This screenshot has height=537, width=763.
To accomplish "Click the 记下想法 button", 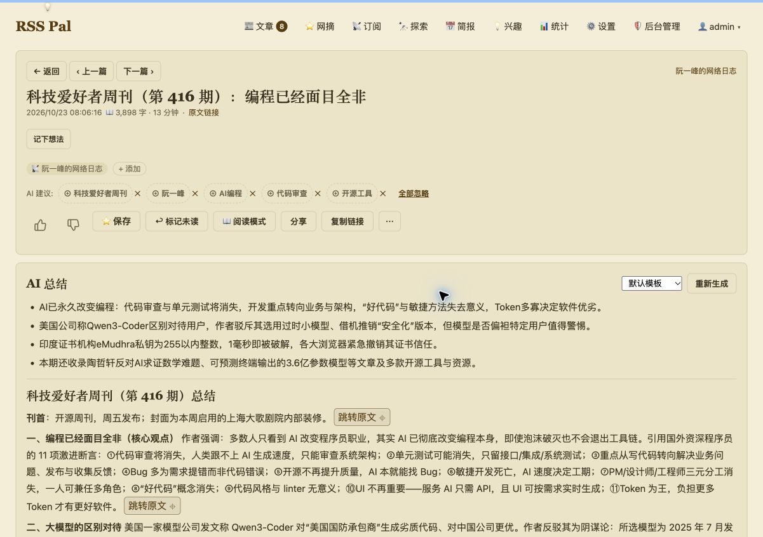I will (49, 139).
